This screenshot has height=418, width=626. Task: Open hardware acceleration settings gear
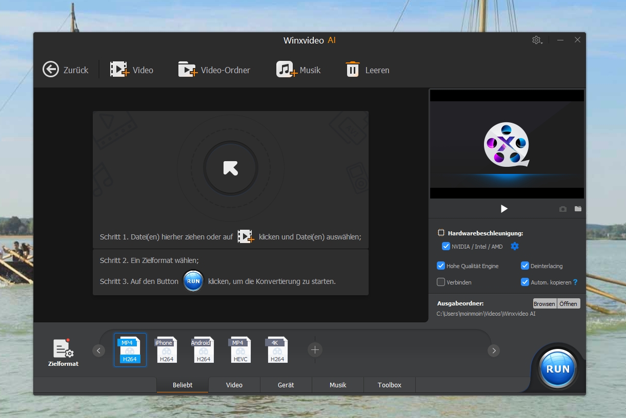(515, 247)
